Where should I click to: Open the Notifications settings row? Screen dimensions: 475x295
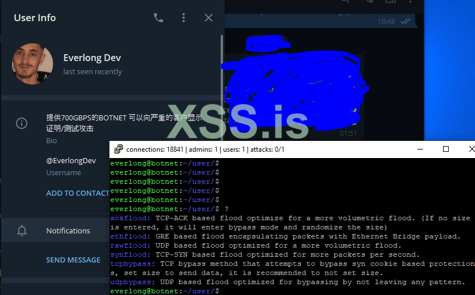55,230
